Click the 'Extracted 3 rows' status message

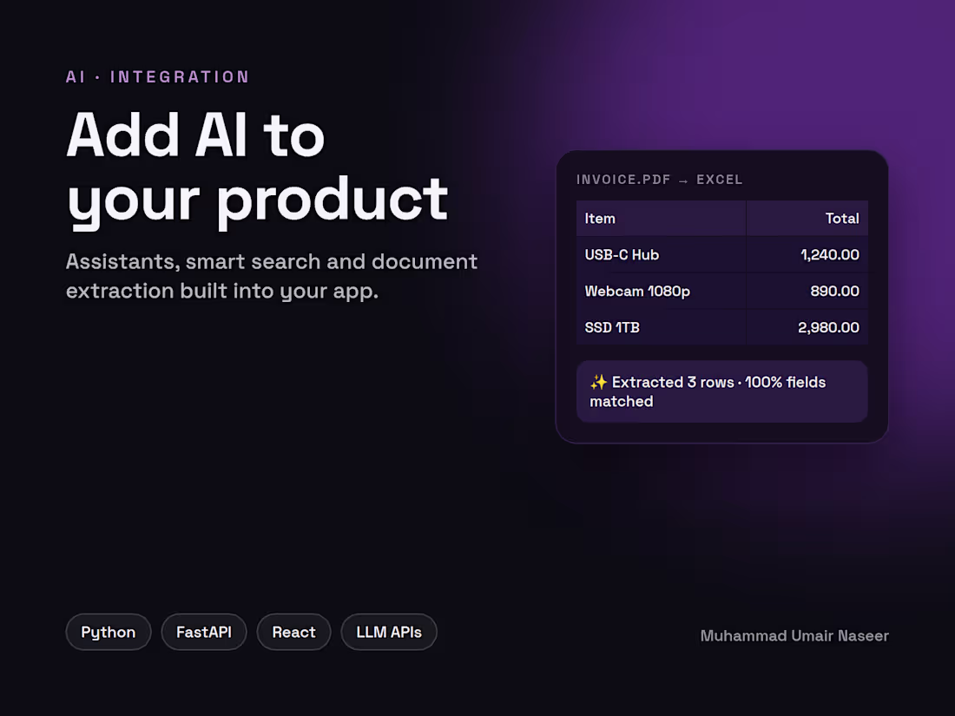[721, 391]
